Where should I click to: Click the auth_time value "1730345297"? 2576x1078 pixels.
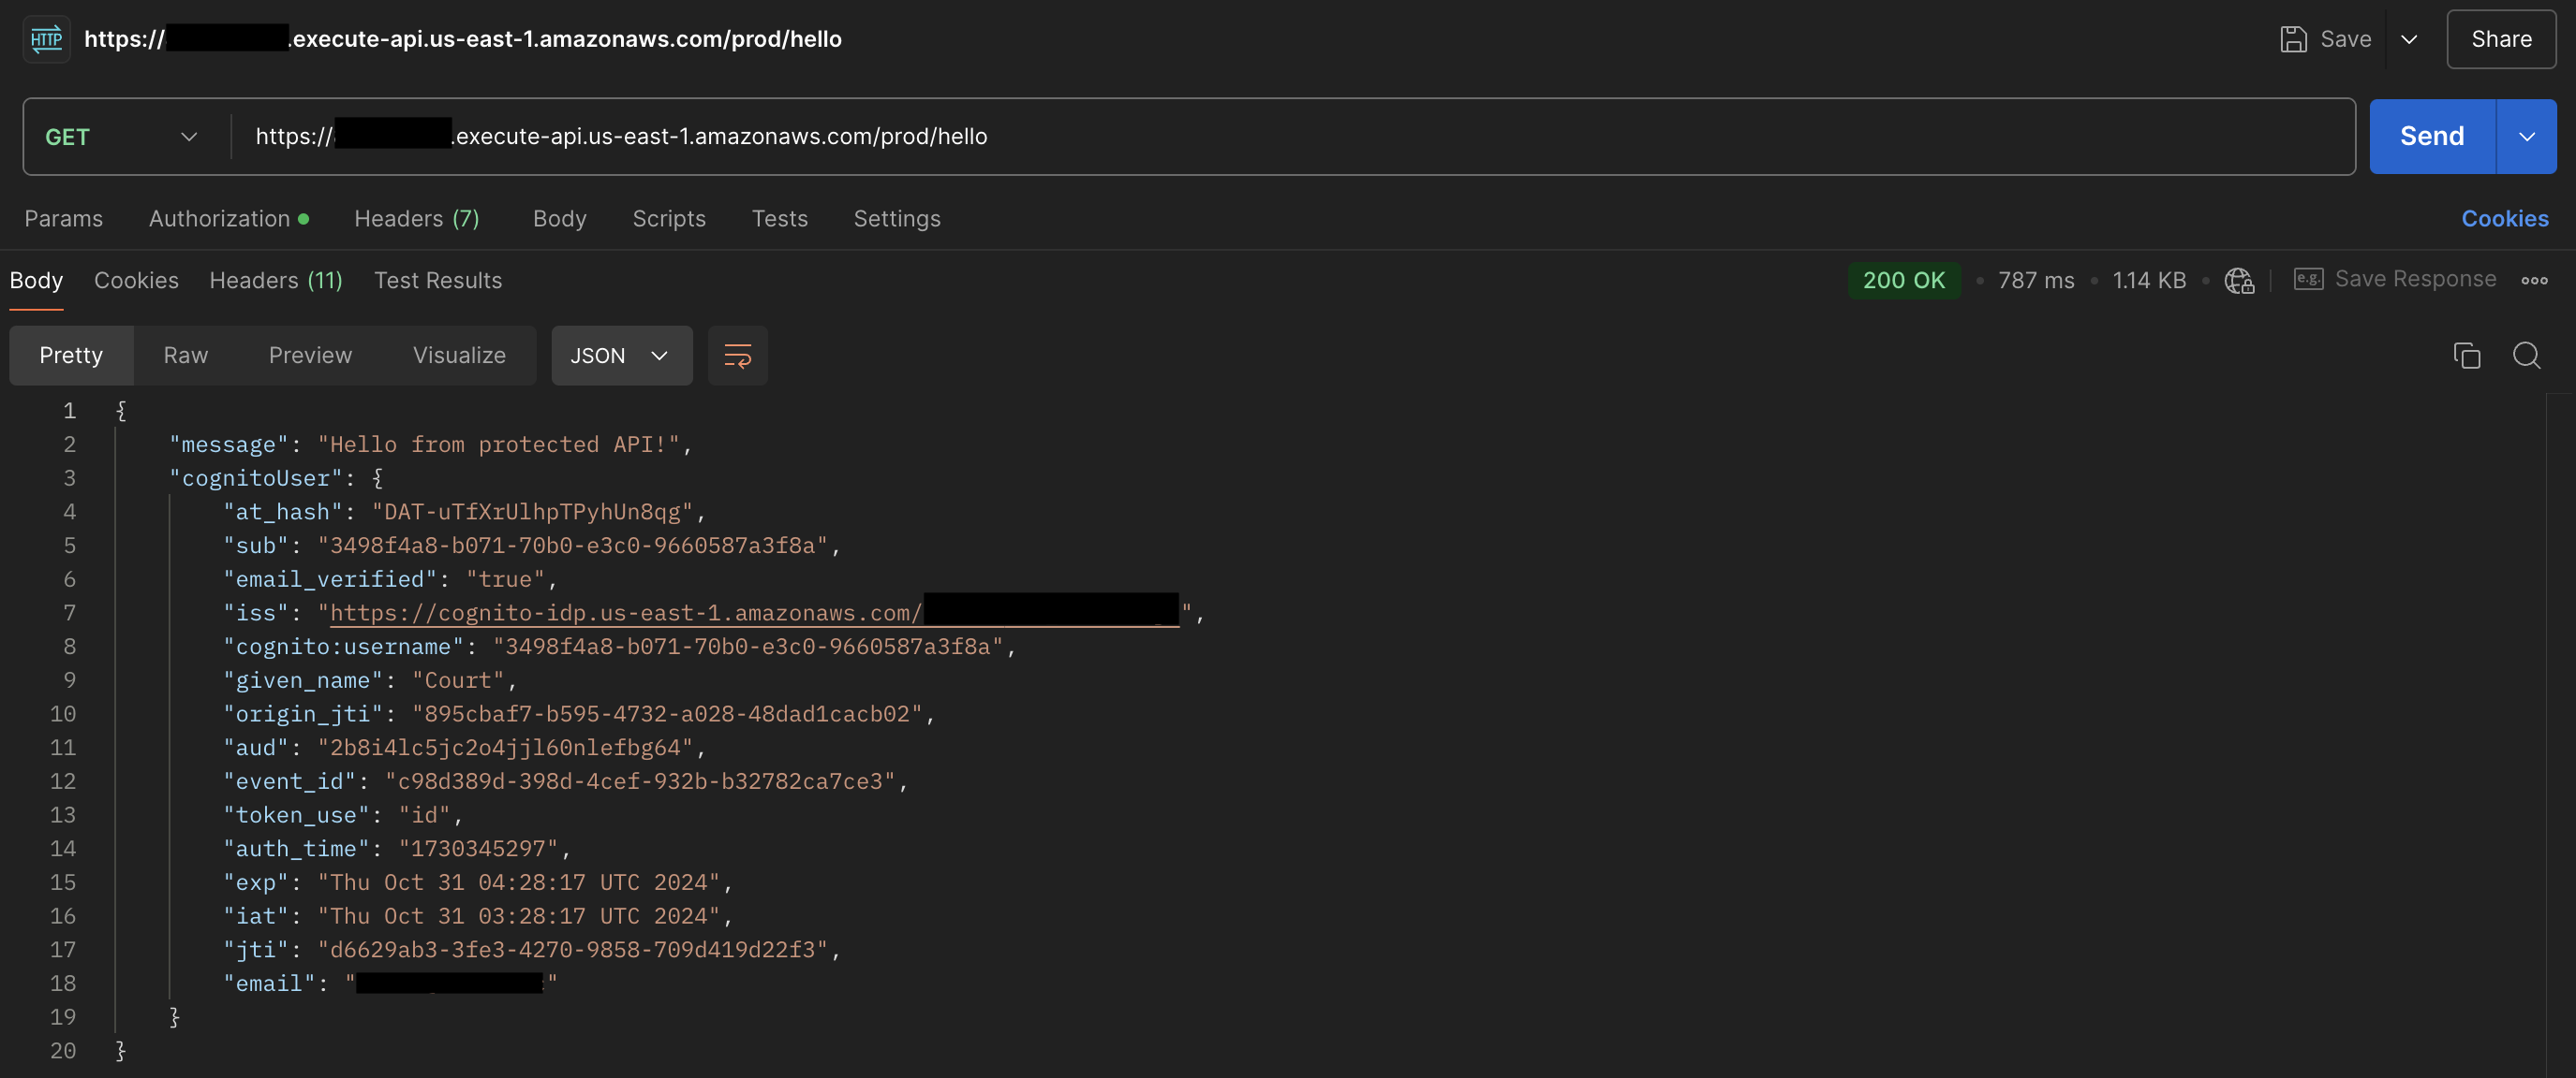(x=479, y=850)
